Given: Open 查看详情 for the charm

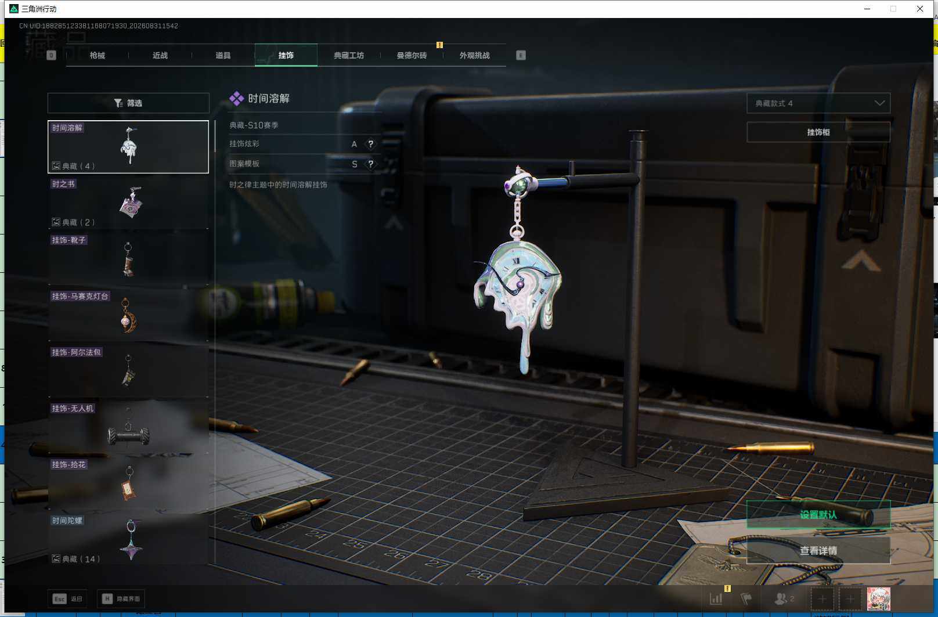Looking at the screenshot, I should click(818, 550).
